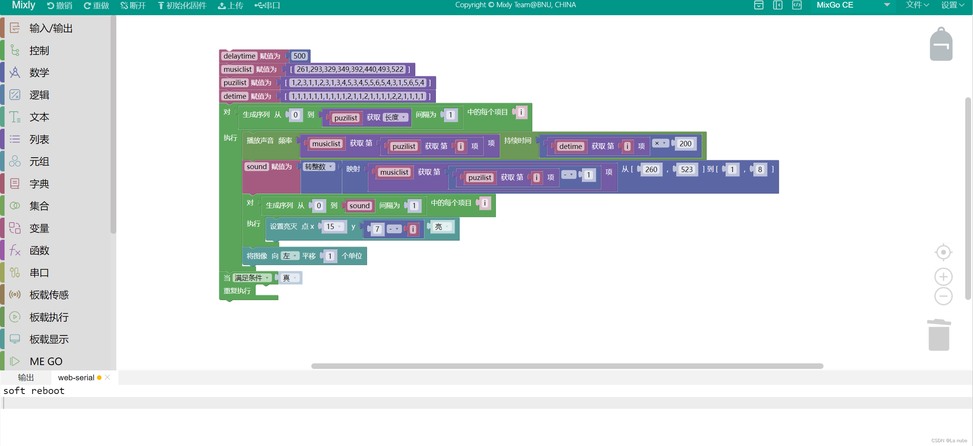
Task: Click the Mixly logo
Action: (24, 5)
